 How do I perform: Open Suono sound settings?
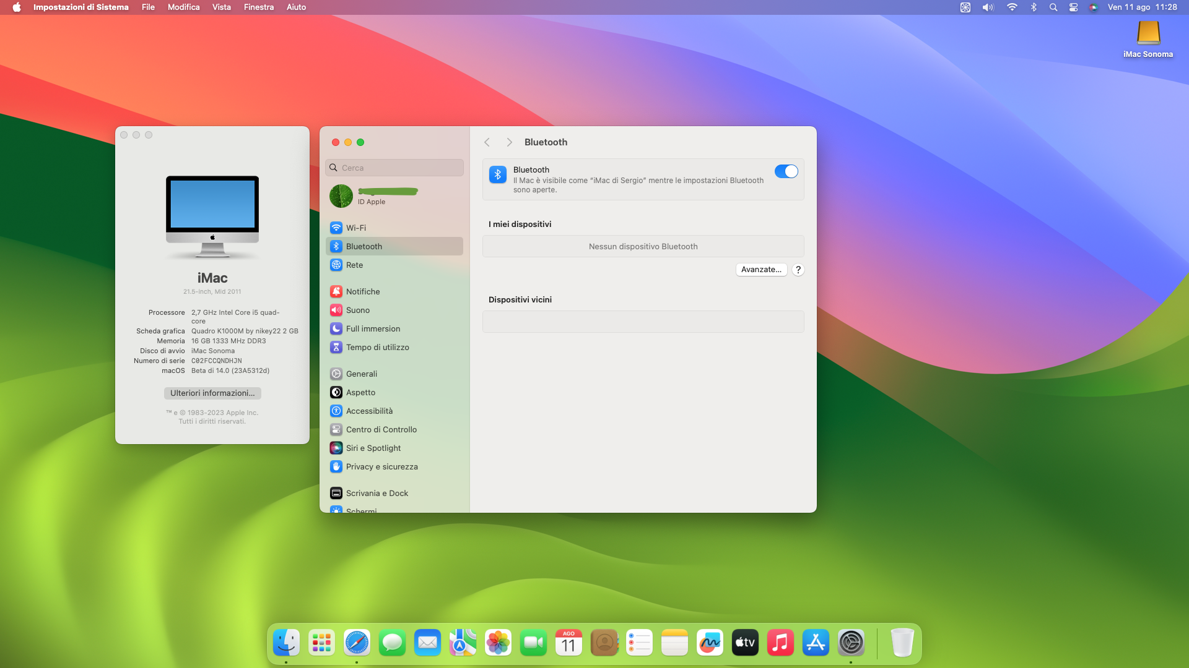coord(357,310)
